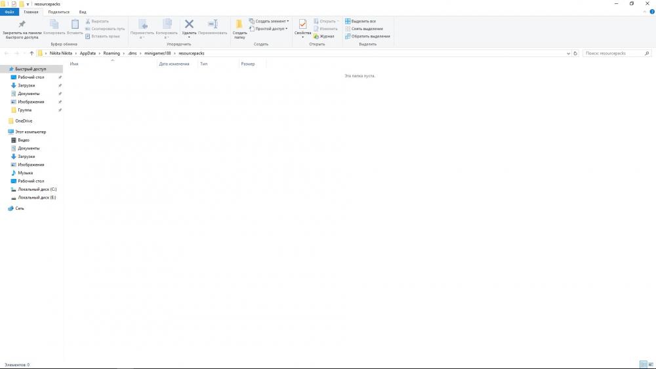
Task: Open the Файл (File) menu
Action: click(x=10, y=12)
